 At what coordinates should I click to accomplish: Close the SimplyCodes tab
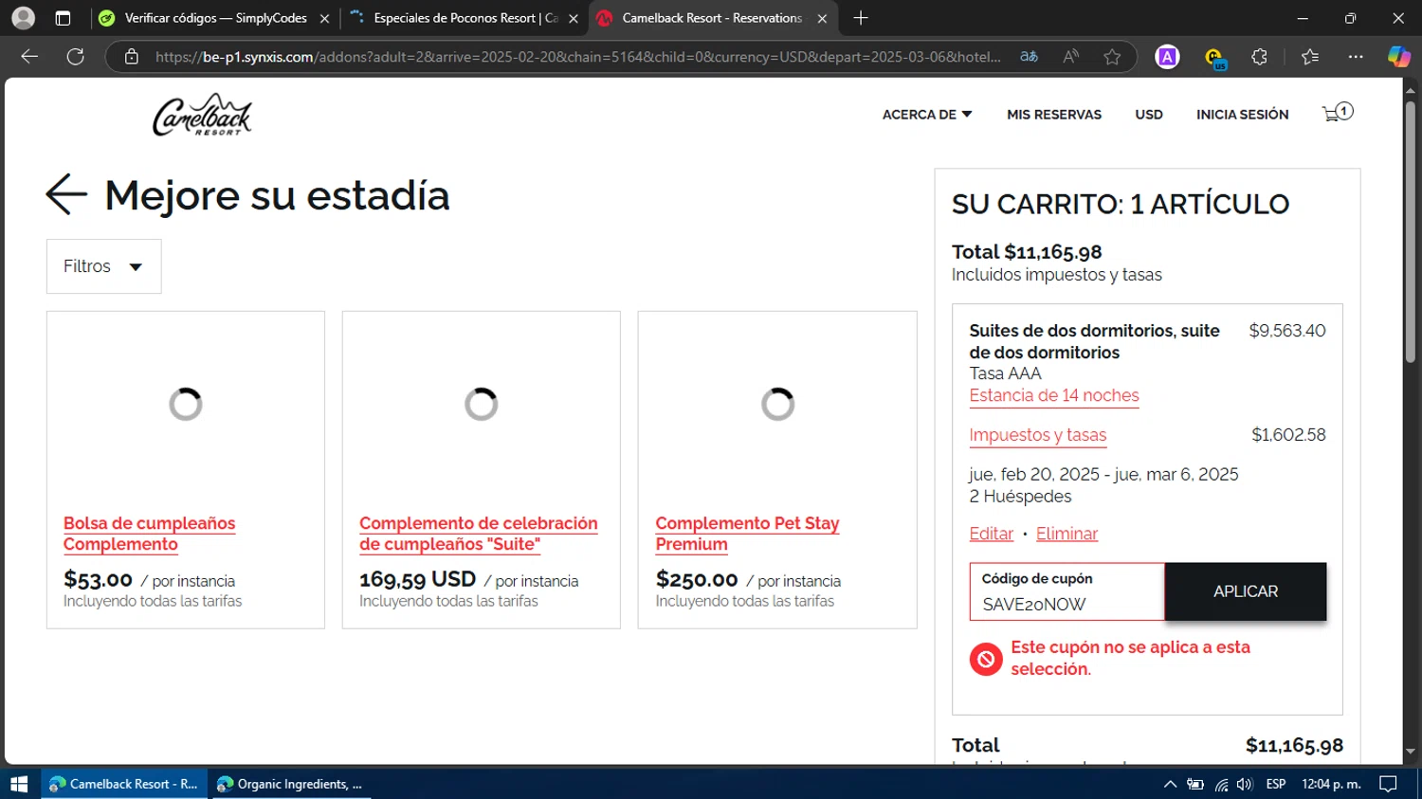tap(324, 18)
